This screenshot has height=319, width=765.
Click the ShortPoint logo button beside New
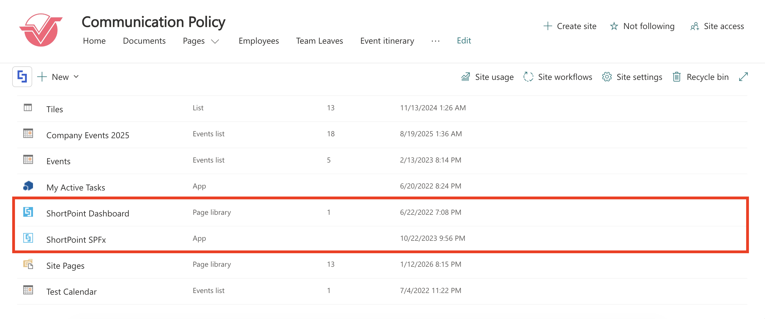click(22, 77)
